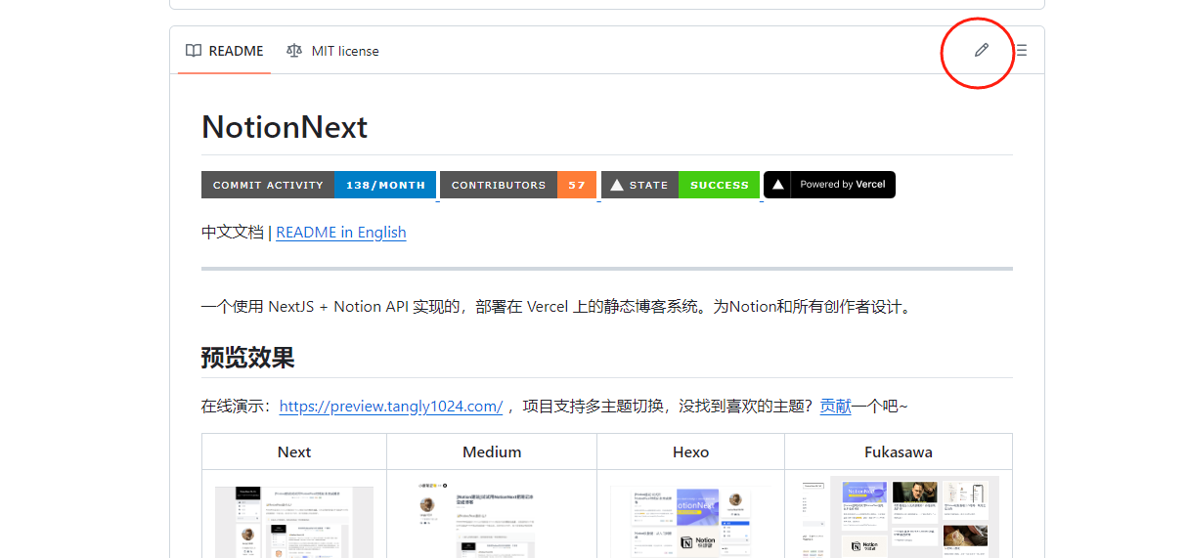Screen dimensions: 1188x558
Task: Click the NotionNext heading
Action: pyautogui.click(x=285, y=127)
